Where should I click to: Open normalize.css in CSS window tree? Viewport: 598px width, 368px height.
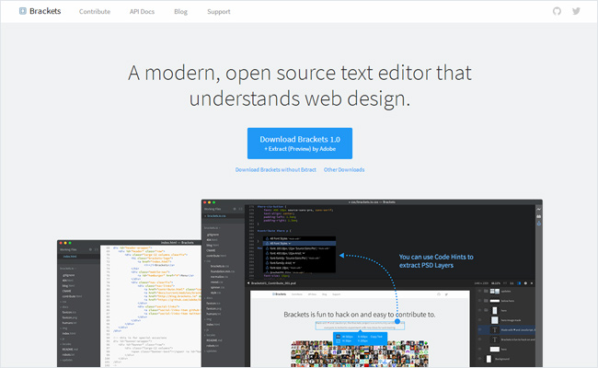tap(219, 277)
